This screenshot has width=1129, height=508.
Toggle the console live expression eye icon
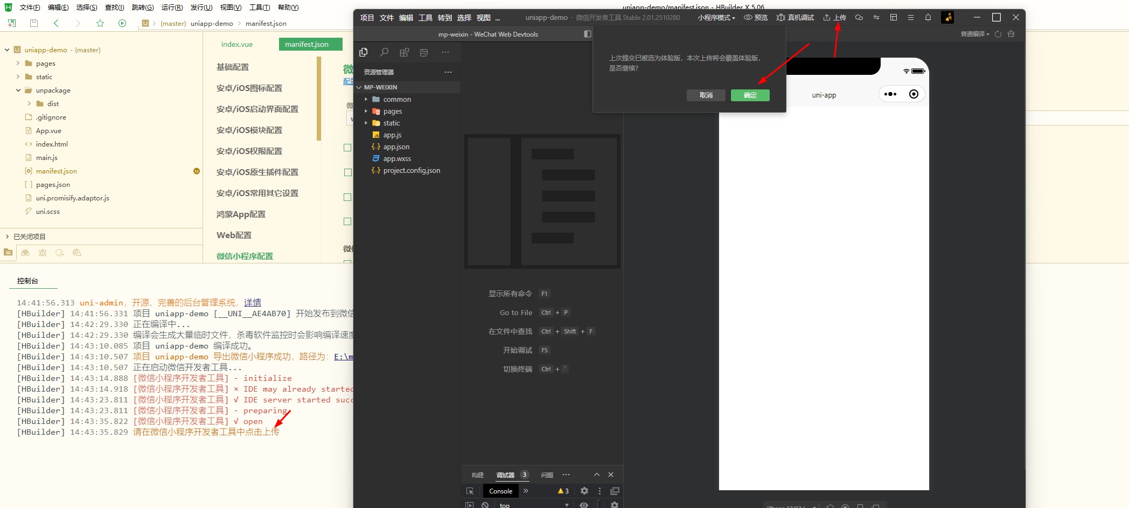(584, 505)
